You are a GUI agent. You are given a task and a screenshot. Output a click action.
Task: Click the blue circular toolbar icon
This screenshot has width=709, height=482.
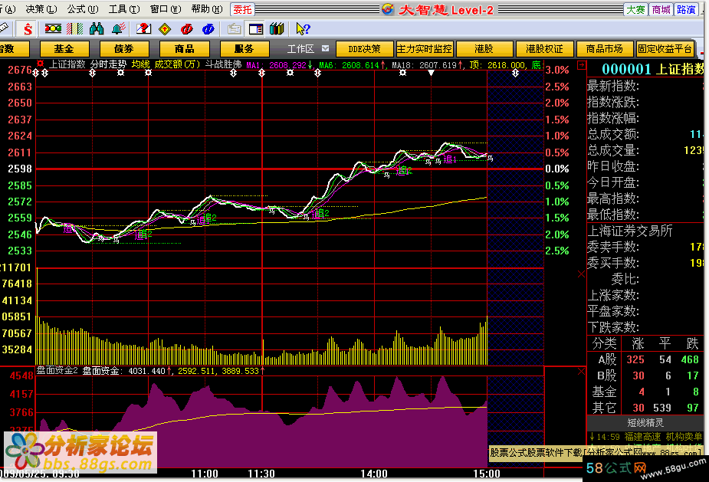(x=208, y=29)
